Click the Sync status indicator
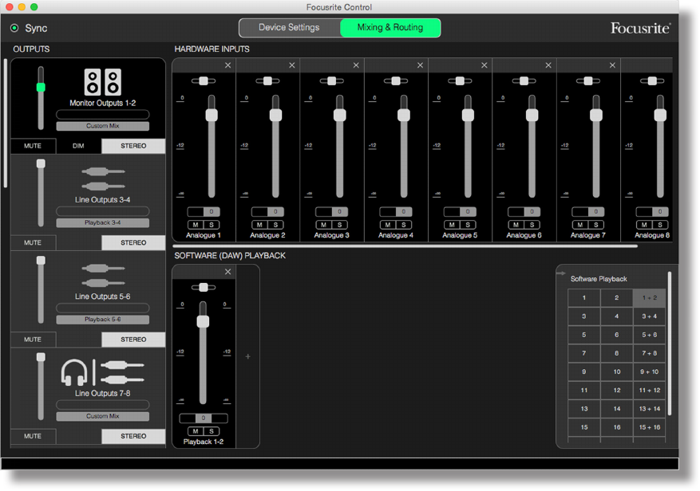The width and height of the screenshot is (700, 491). tap(14, 28)
